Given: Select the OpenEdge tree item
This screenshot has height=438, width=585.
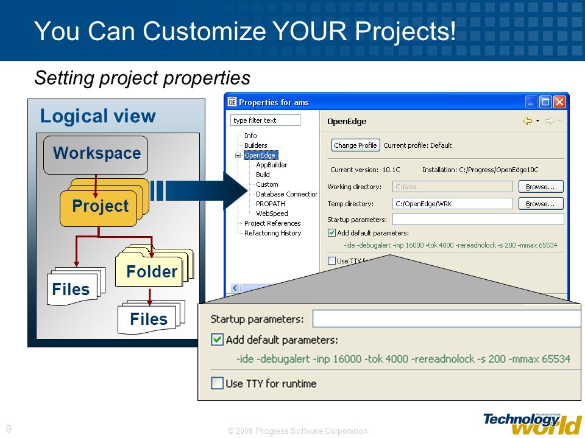Looking at the screenshot, I should pyautogui.click(x=260, y=155).
